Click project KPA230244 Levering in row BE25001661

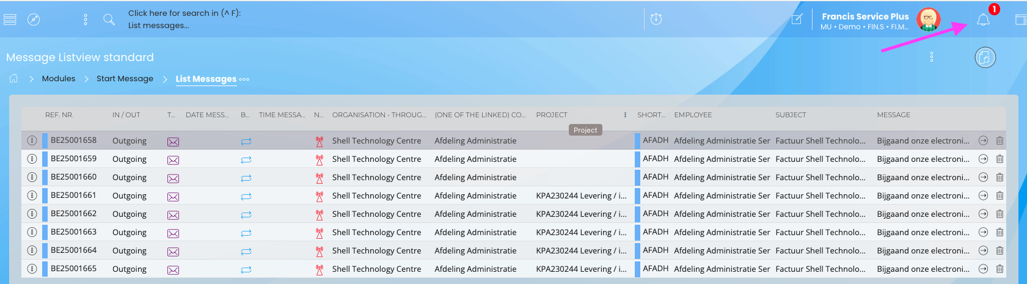582,195
